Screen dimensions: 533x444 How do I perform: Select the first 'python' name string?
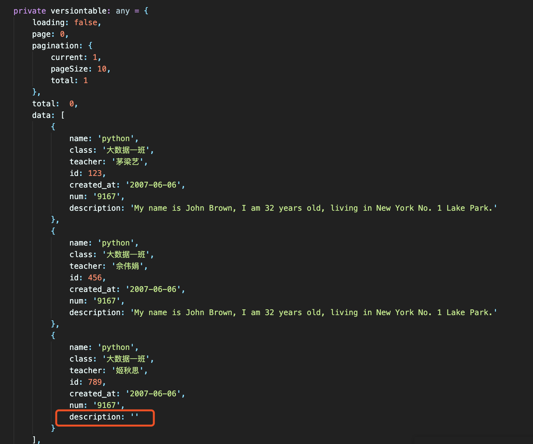[117, 138]
